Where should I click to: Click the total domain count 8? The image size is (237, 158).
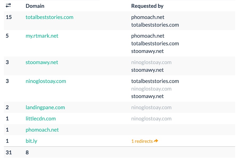point(27,153)
